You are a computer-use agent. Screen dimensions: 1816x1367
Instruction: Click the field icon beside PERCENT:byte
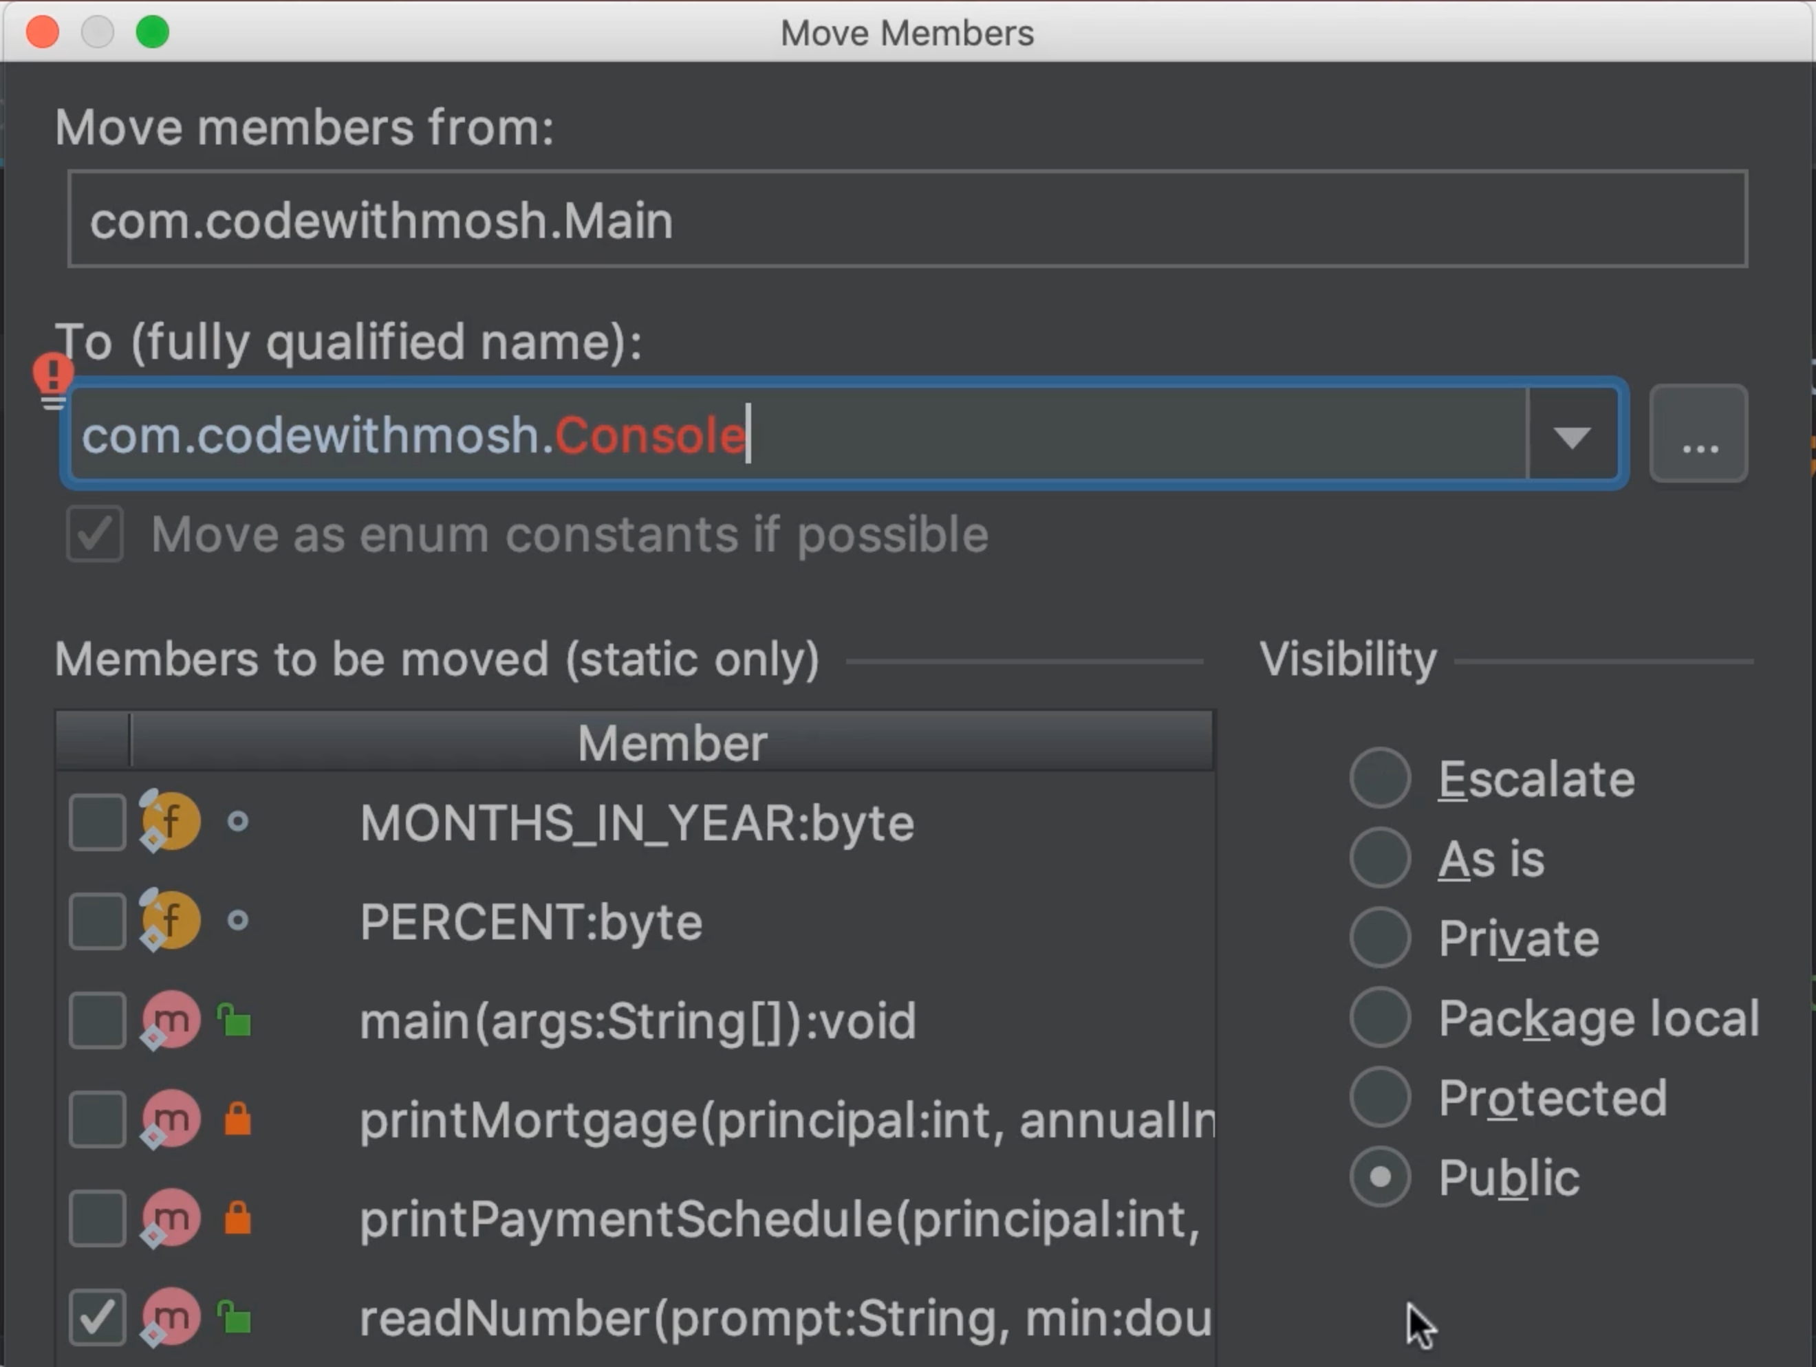click(171, 921)
